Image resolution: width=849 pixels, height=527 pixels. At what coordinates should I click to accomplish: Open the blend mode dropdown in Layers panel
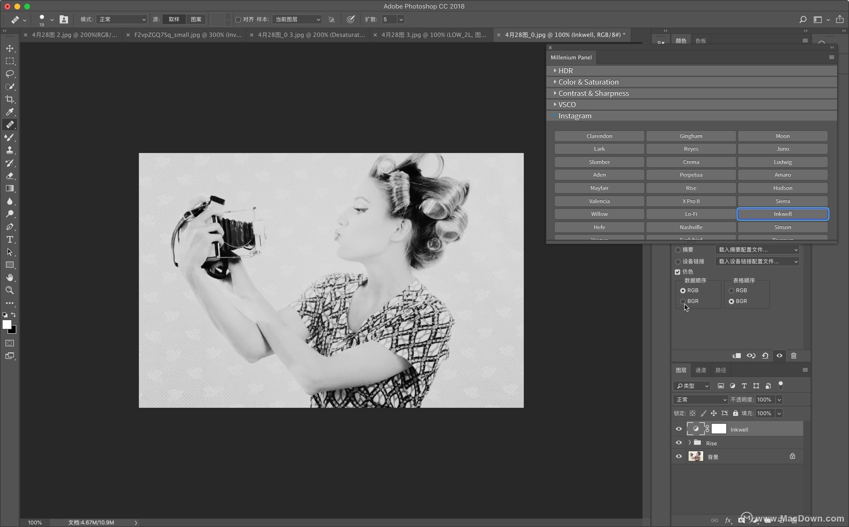pyautogui.click(x=700, y=399)
